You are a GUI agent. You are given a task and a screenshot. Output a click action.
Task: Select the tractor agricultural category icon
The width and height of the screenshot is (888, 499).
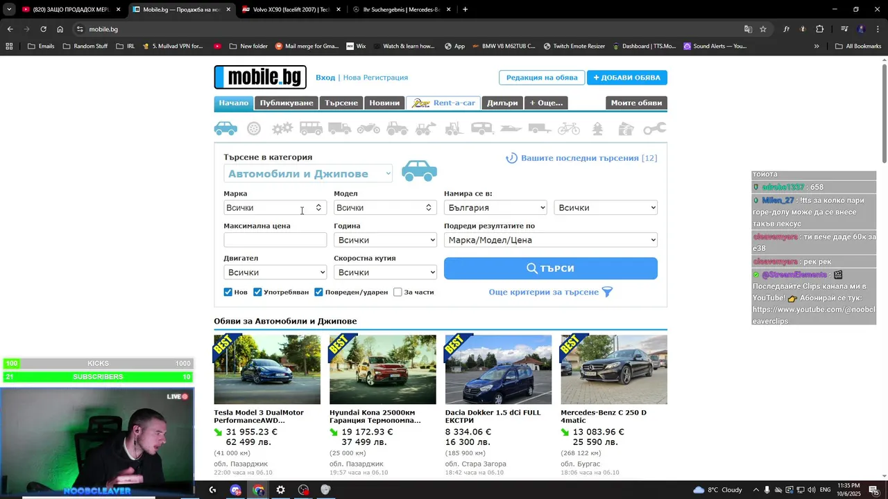(397, 128)
